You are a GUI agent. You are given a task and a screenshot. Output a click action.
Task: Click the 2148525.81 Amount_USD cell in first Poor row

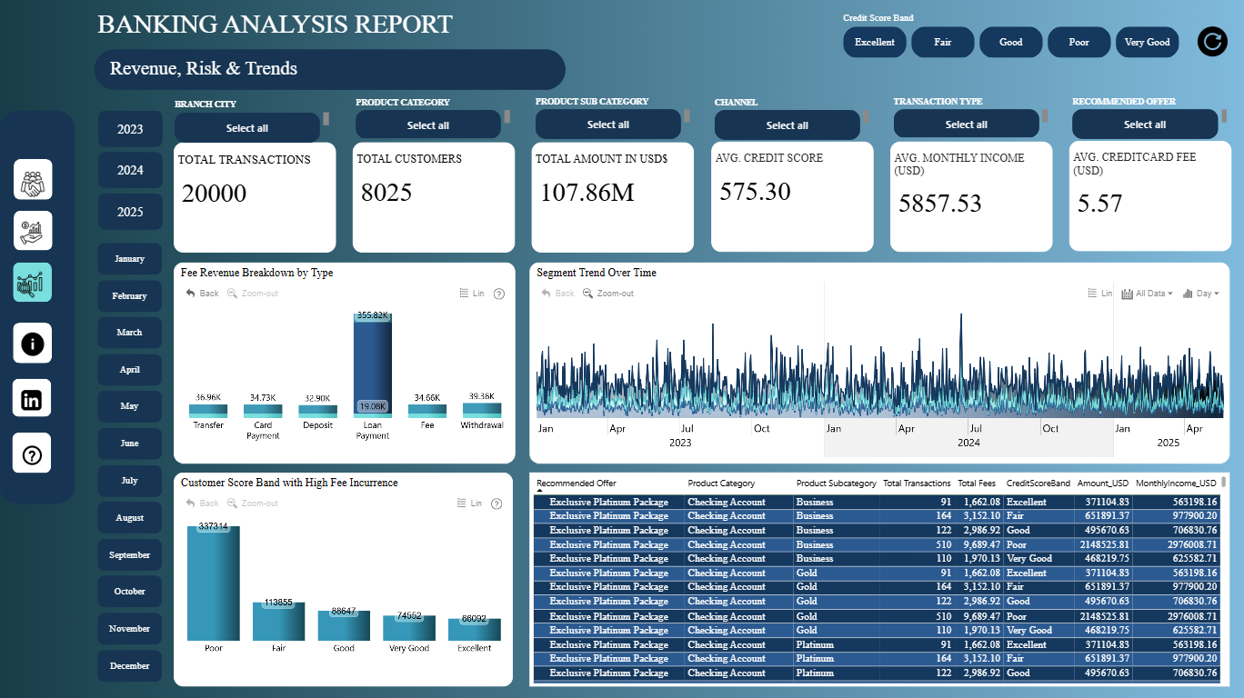click(1103, 544)
